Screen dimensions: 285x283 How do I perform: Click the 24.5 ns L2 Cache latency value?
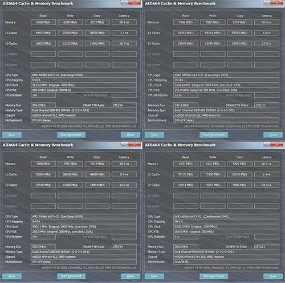267,185
